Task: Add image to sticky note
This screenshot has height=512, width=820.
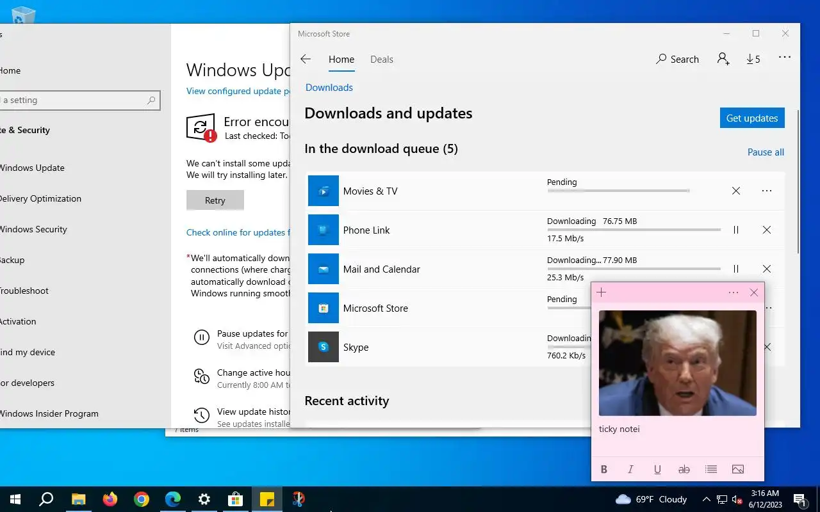Action: (x=738, y=469)
